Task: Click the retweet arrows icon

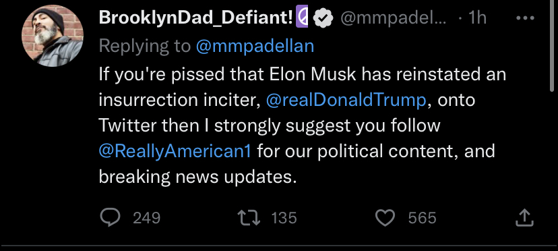Action: click(249, 217)
